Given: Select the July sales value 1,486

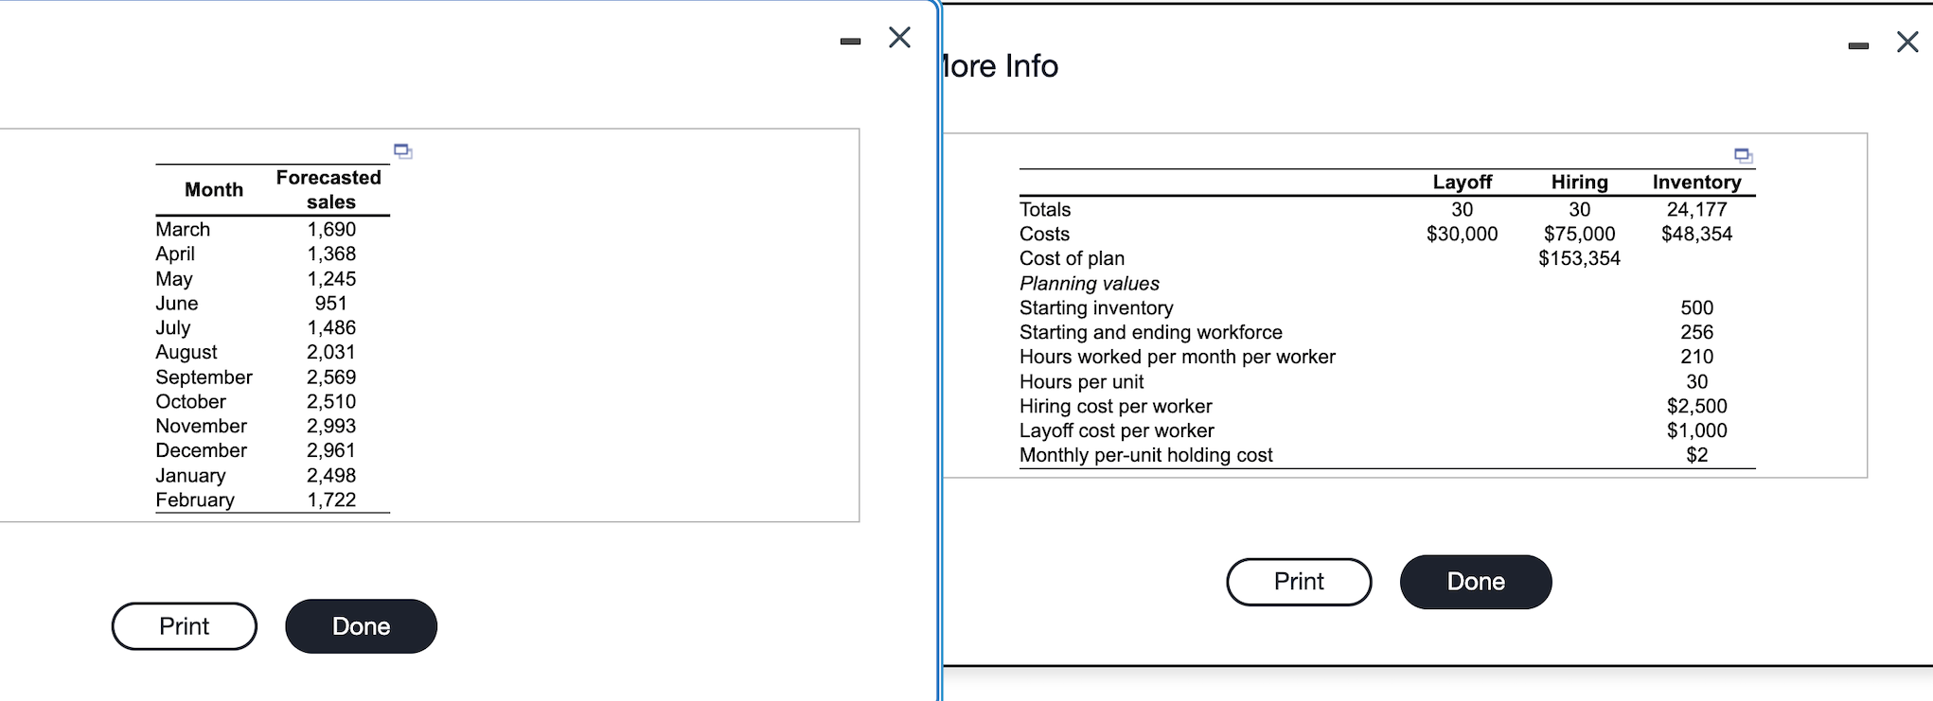Looking at the screenshot, I should tap(331, 327).
